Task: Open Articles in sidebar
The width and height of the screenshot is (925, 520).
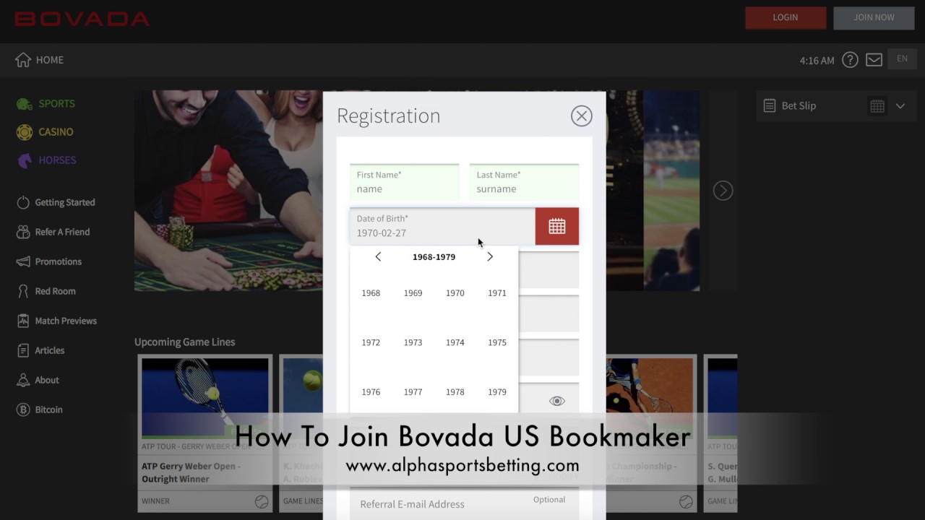Action: pos(40,350)
